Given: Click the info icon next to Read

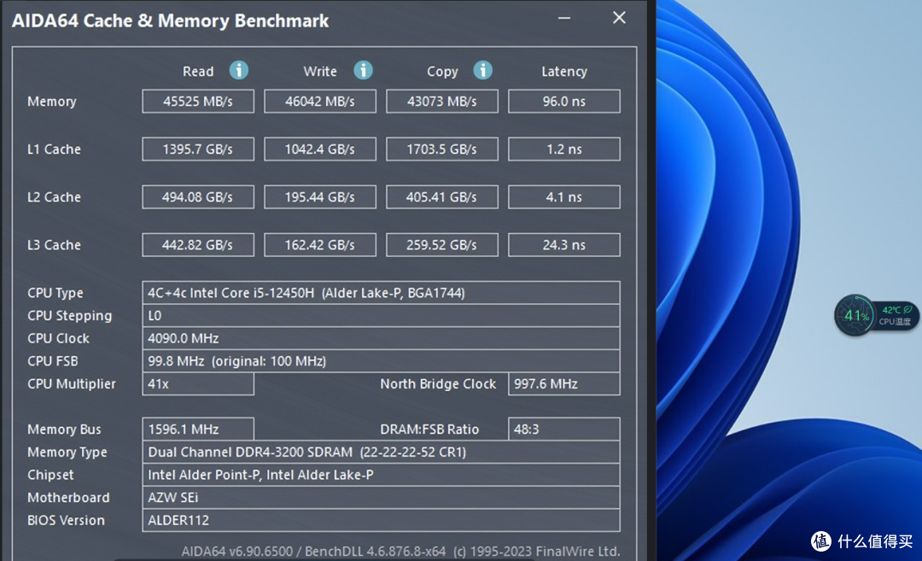Looking at the screenshot, I should pos(238,71).
